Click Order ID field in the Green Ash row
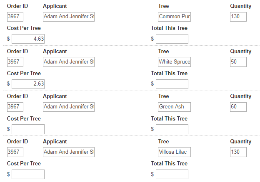The width and height of the screenshot is (260, 182). [x=15, y=107]
